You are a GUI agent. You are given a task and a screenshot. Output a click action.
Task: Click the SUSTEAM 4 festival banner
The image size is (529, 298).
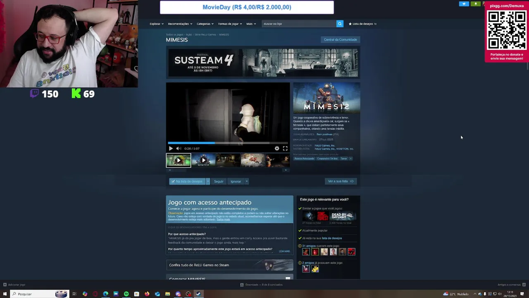pos(263,63)
